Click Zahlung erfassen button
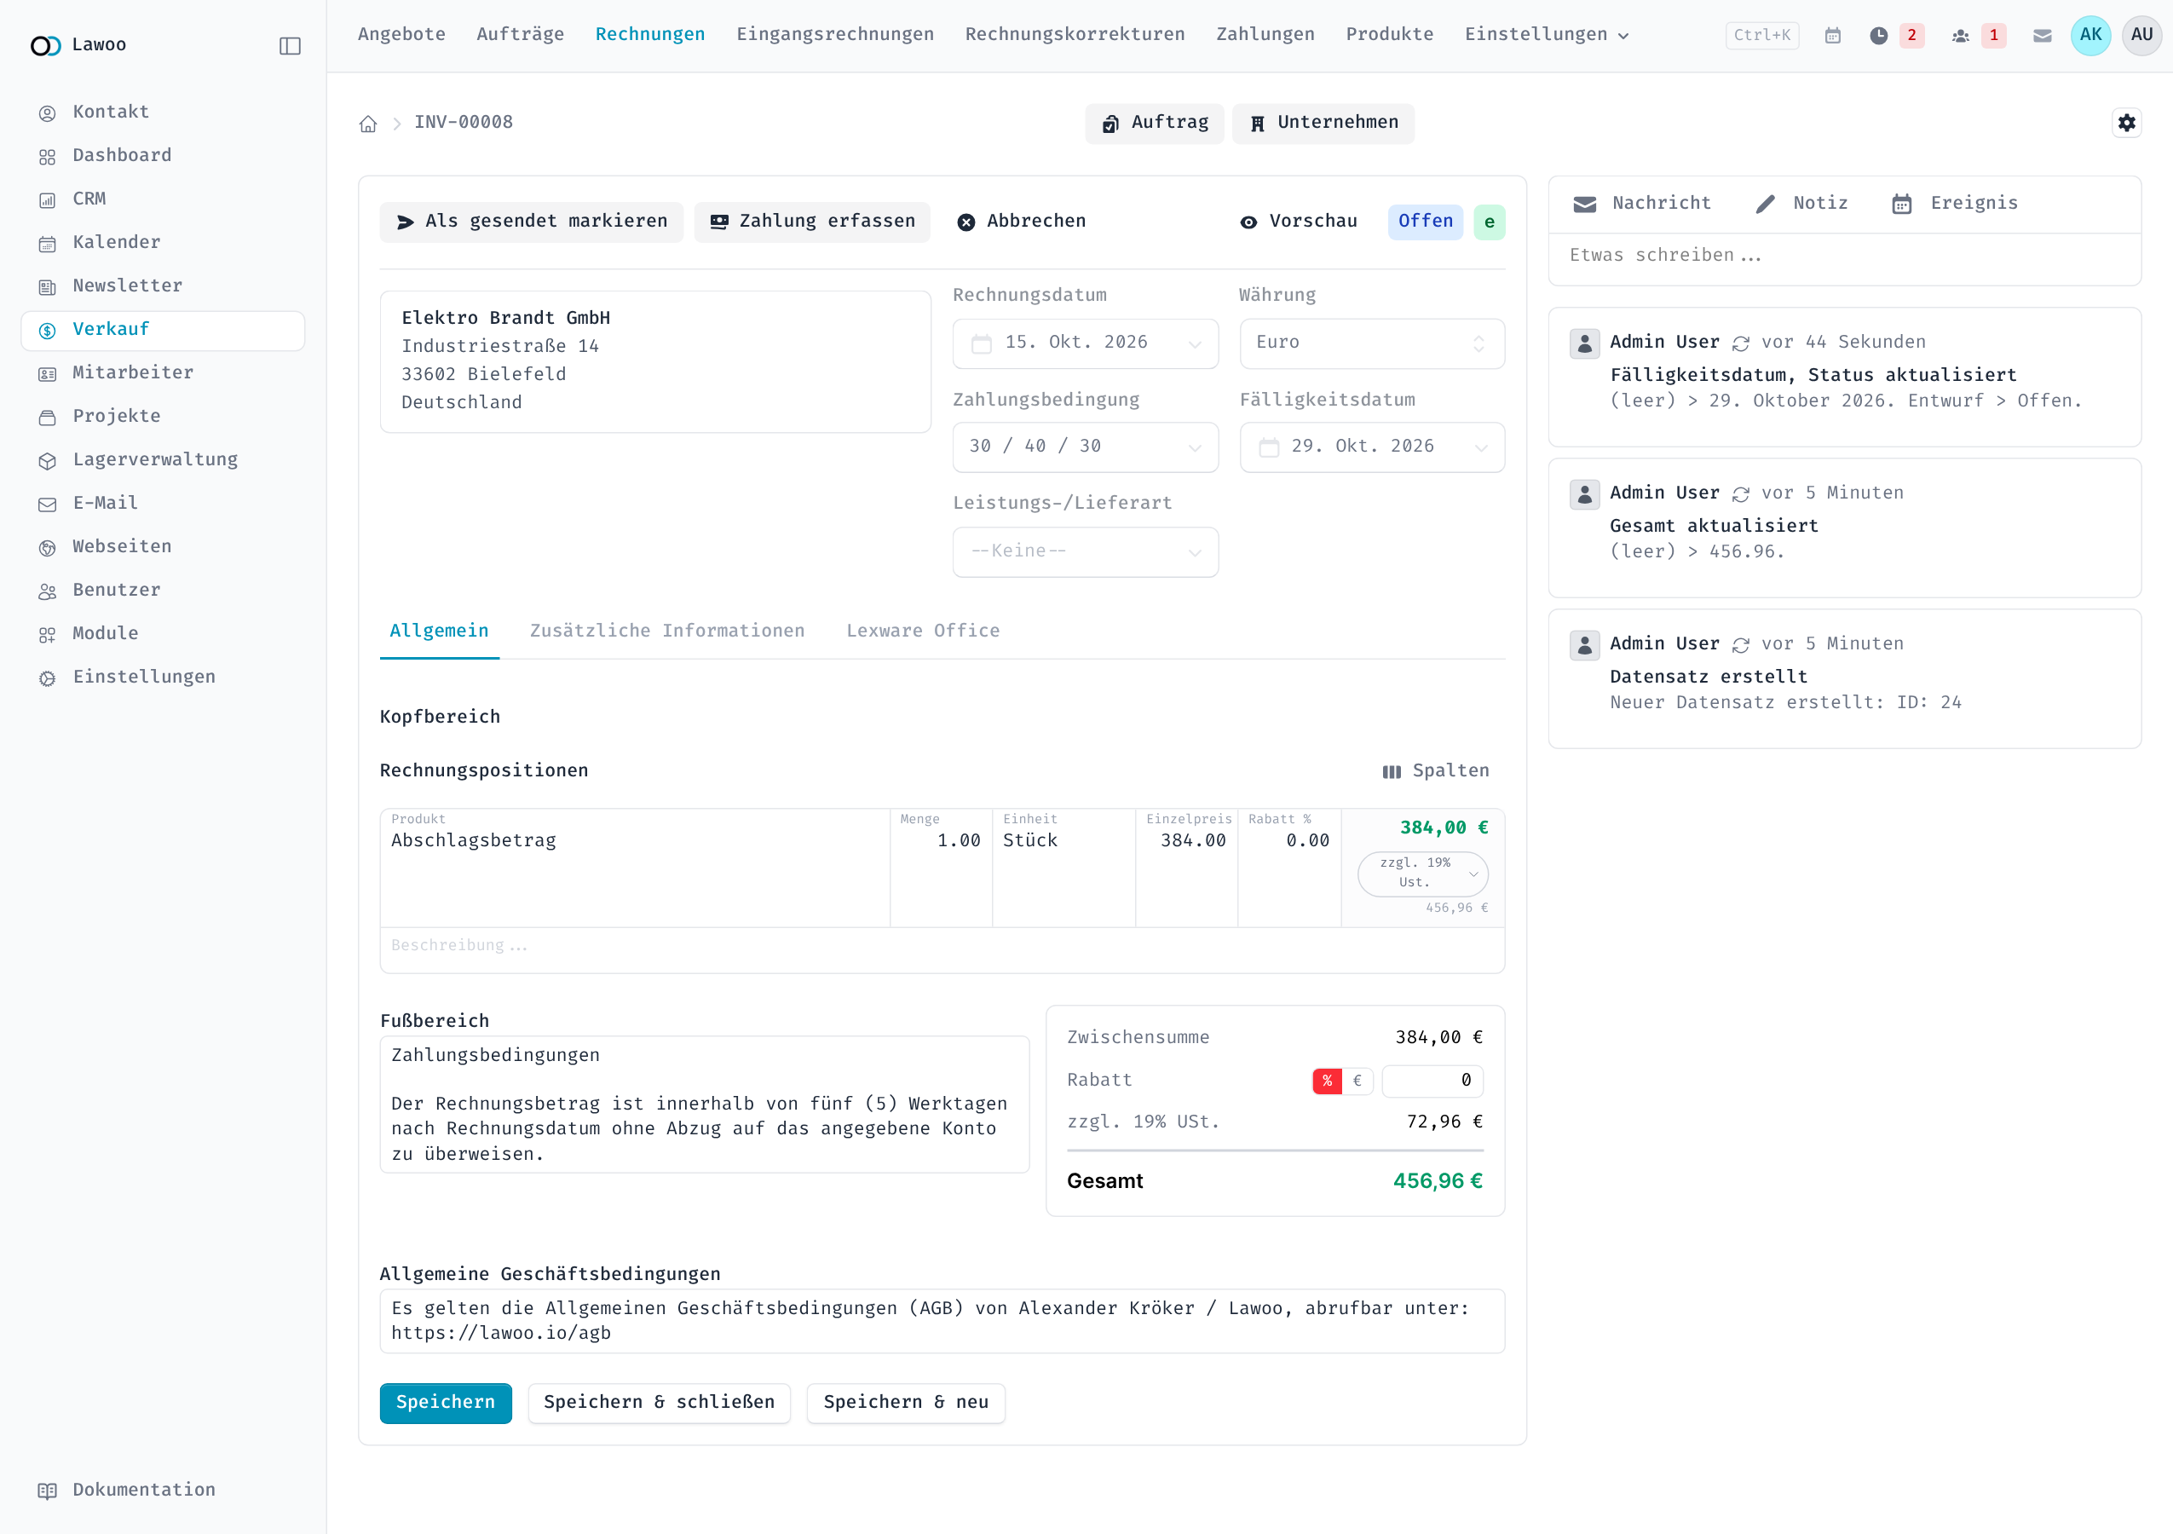The width and height of the screenshot is (2173, 1534). point(812,222)
